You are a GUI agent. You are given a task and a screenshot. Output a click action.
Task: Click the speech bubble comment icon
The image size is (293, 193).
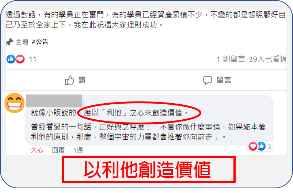[208, 80]
